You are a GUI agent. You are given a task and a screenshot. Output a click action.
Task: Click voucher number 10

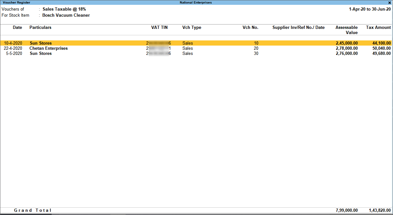(x=256, y=43)
